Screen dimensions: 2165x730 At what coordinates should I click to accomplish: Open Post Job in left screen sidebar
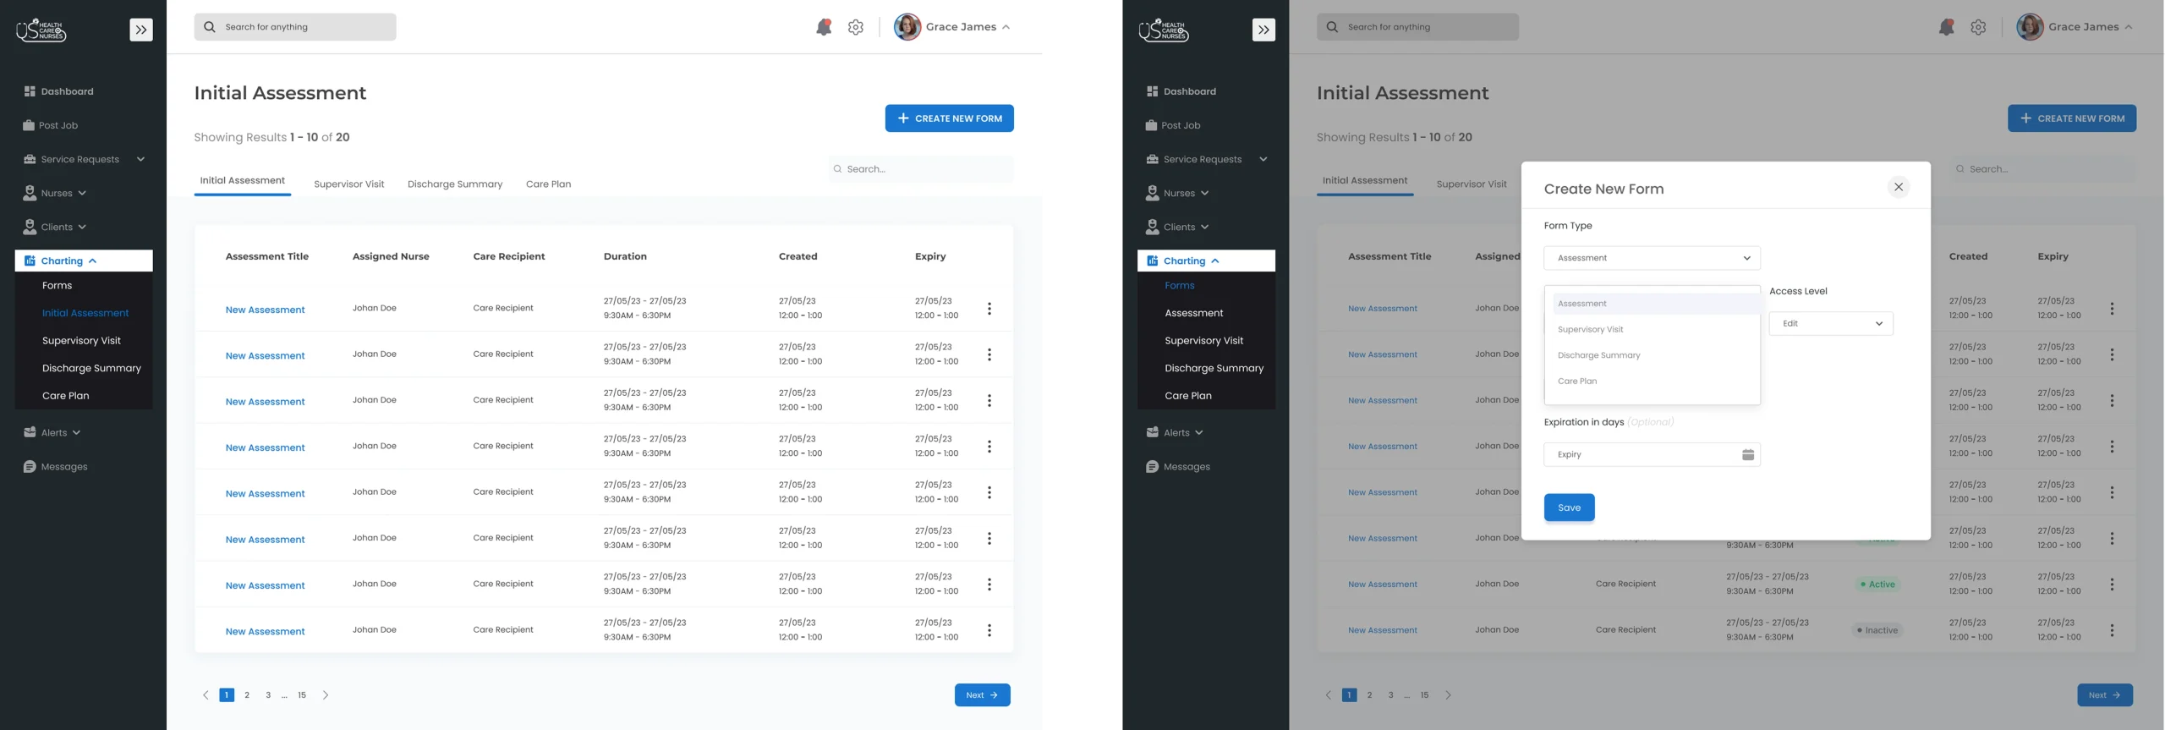pos(51,125)
